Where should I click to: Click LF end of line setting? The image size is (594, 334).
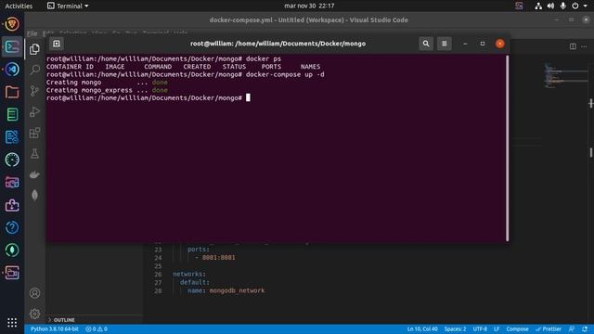pyautogui.click(x=497, y=329)
